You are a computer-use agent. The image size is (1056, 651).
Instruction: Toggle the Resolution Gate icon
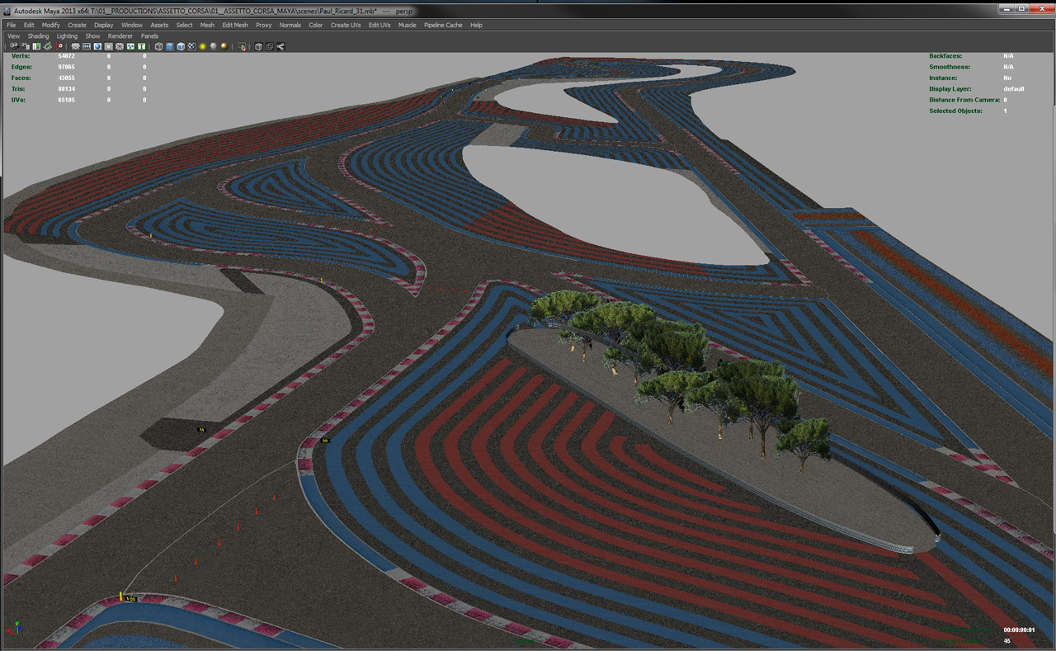(x=97, y=46)
